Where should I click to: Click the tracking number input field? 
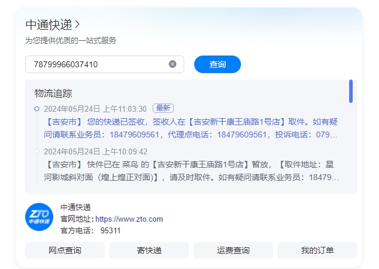click(105, 64)
